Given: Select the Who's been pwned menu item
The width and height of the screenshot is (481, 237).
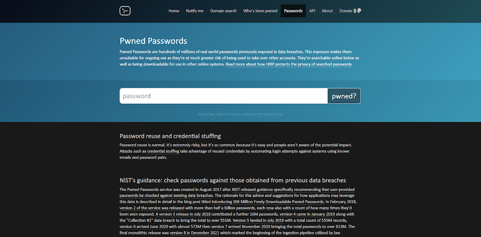Looking at the screenshot, I should pyautogui.click(x=260, y=11).
